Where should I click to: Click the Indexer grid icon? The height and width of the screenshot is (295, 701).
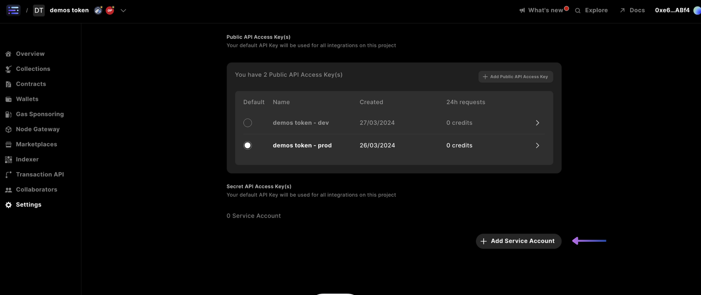click(8, 160)
